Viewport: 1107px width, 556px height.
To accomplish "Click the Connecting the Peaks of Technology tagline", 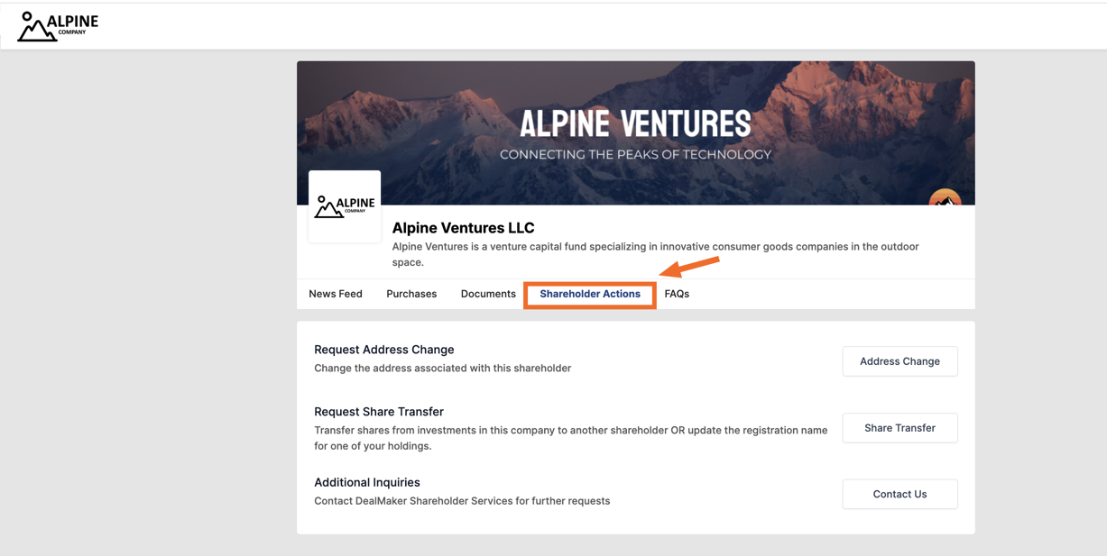I will point(635,154).
